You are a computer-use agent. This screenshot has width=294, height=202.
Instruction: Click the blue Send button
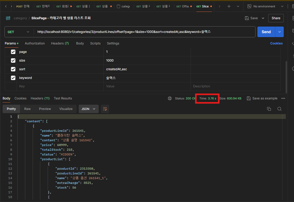pyautogui.click(x=266, y=32)
